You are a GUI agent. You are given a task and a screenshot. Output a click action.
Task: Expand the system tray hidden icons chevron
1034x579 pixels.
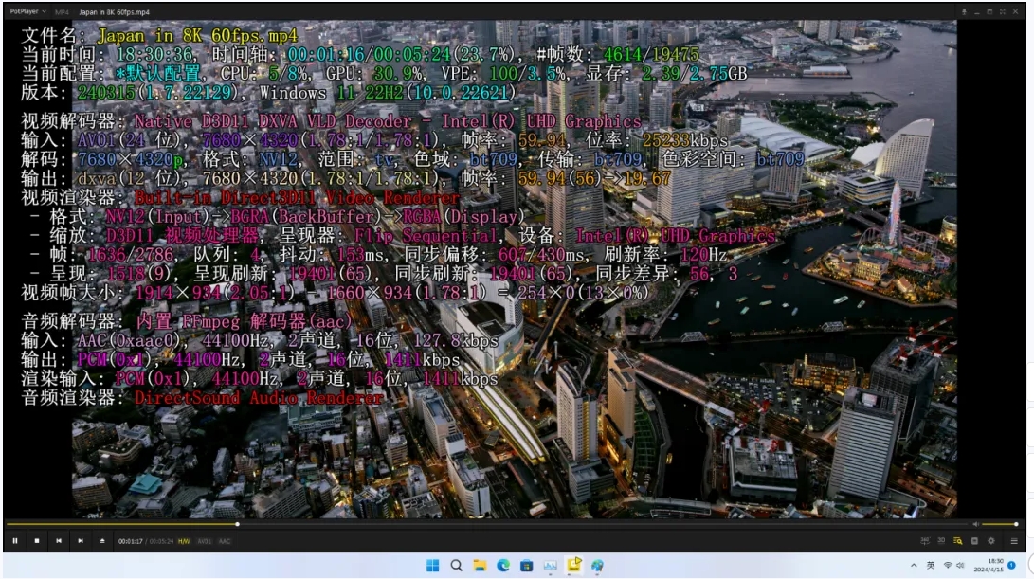tap(914, 565)
